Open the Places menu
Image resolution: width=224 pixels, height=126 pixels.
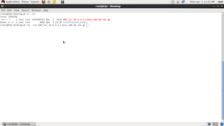pos(25,2)
